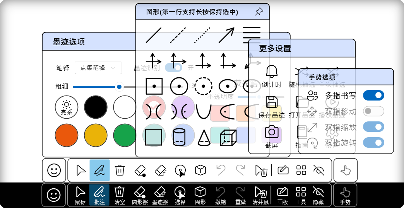Open the 手势 gesture options in the dark toolbar
This screenshot has height=208, width=404.
(345, 195)
